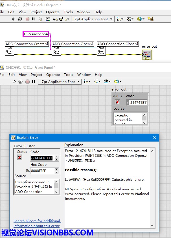Open Align Objects menu in Front Panel
Screen dimensions: 171x238
(87, 82)
